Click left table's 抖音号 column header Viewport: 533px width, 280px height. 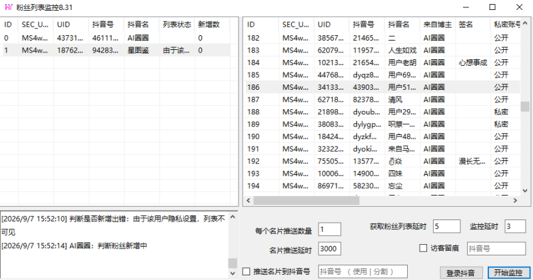[107, 25]
